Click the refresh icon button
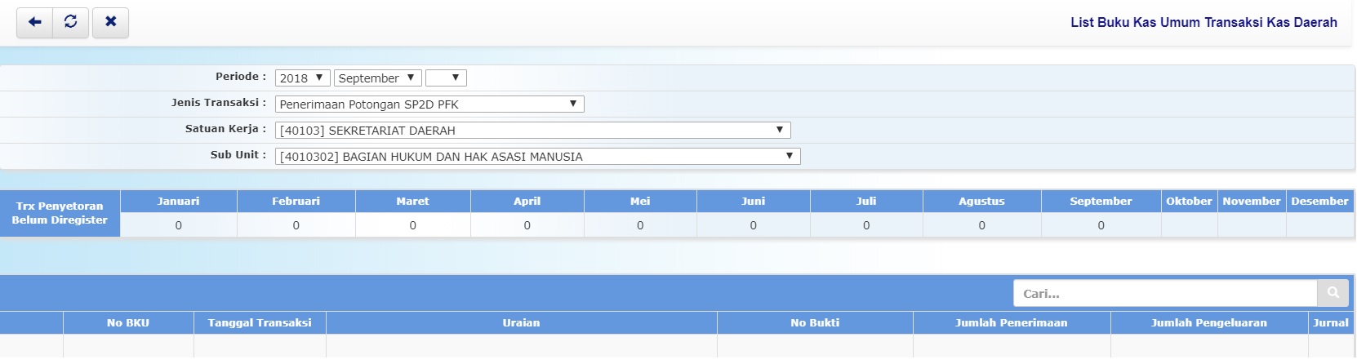Screen dimensions: 1357x364 coord(71,22)
